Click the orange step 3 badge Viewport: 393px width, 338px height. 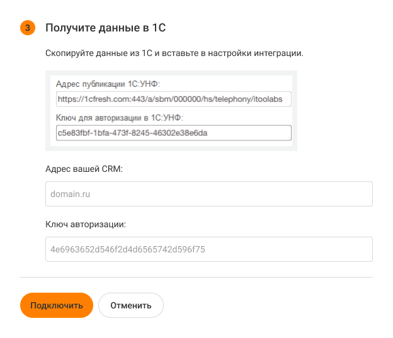point(28,28)
